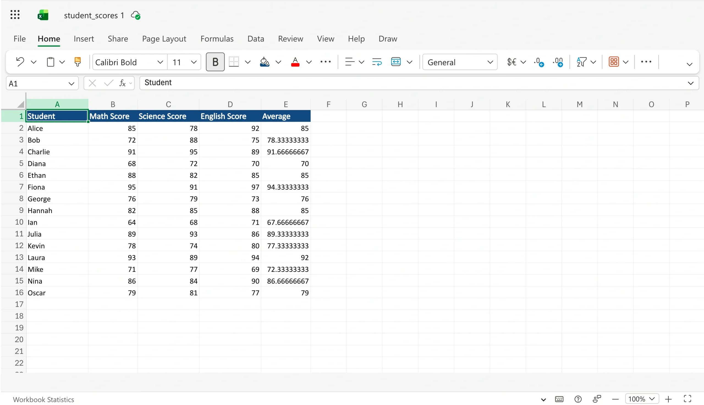Expand the Font Color dropdown arrow
Image resolution: width=704 pixels, height=405 pixels.
(309, 62)
